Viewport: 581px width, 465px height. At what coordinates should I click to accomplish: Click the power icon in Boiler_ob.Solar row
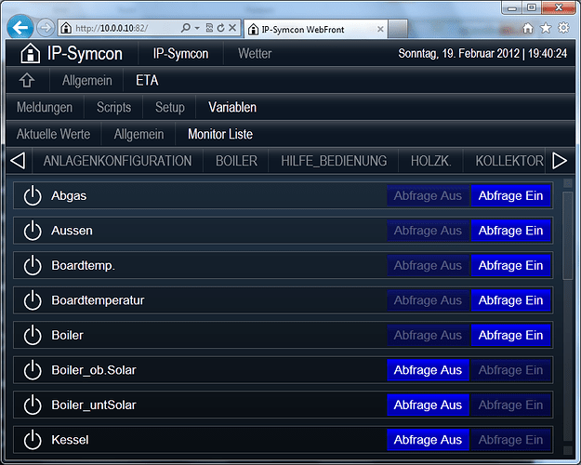pyautogui.click(x=33, y=370)
